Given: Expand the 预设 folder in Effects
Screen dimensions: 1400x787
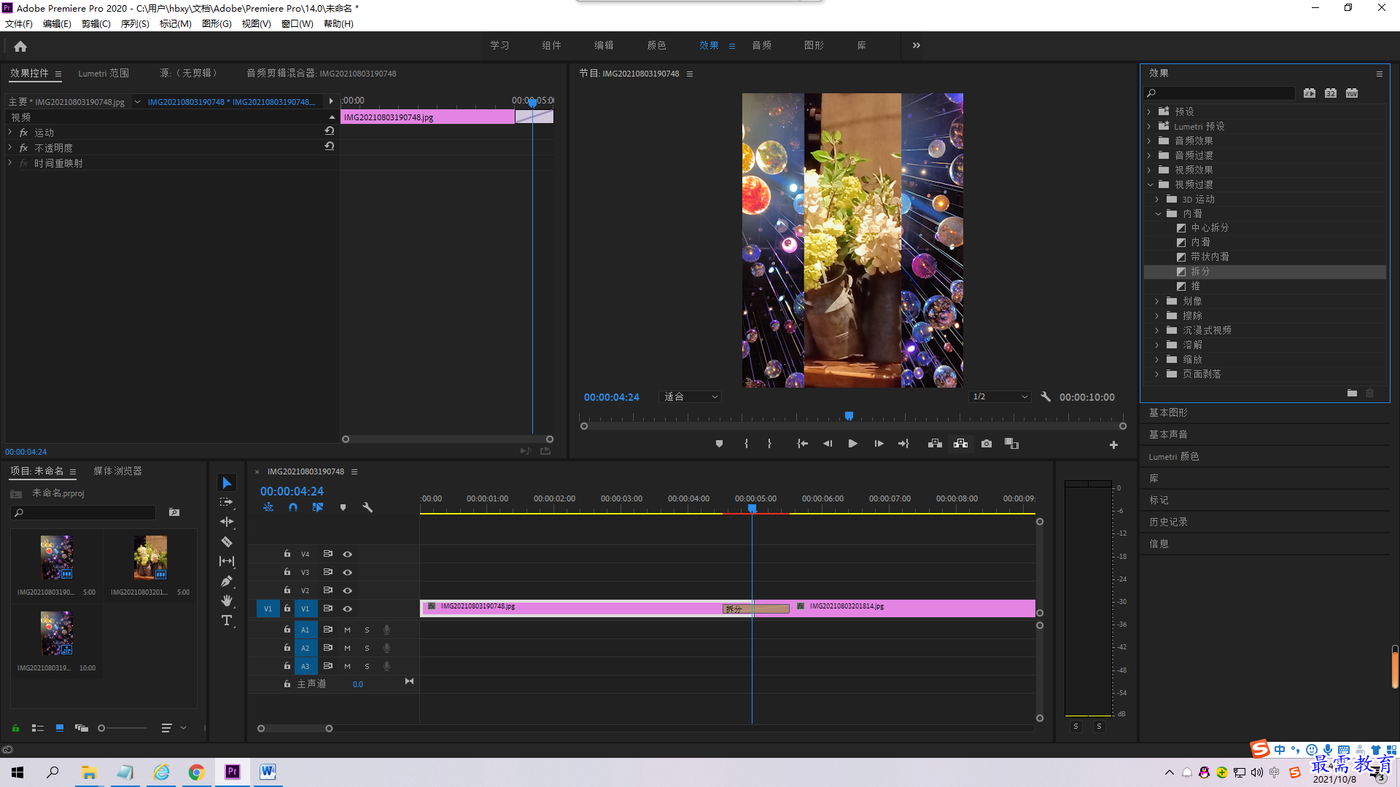Looking at the screenshot, I should [1149, 111].
